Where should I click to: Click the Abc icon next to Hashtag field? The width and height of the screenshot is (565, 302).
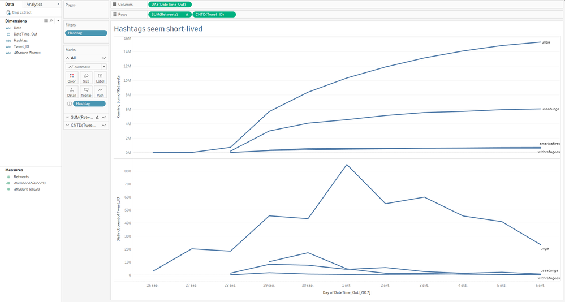(x=8, y=40)
